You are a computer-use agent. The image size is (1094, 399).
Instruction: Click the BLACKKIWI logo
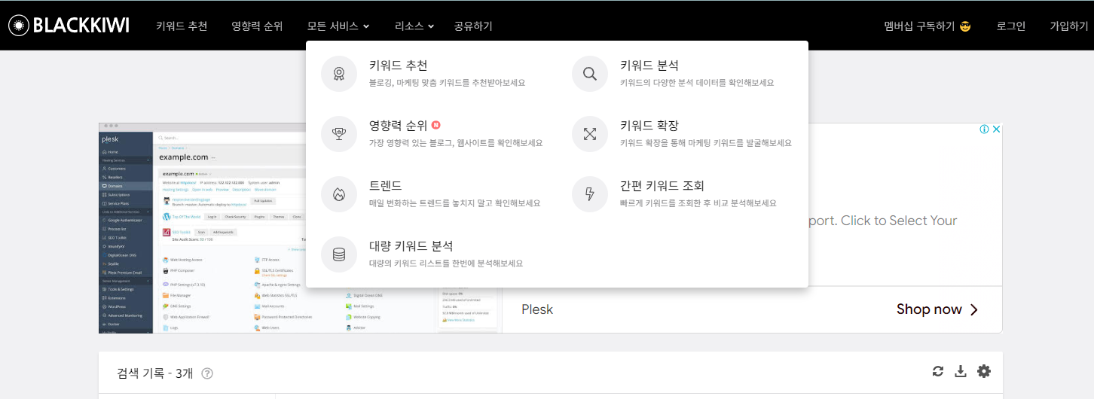point(69,25)
